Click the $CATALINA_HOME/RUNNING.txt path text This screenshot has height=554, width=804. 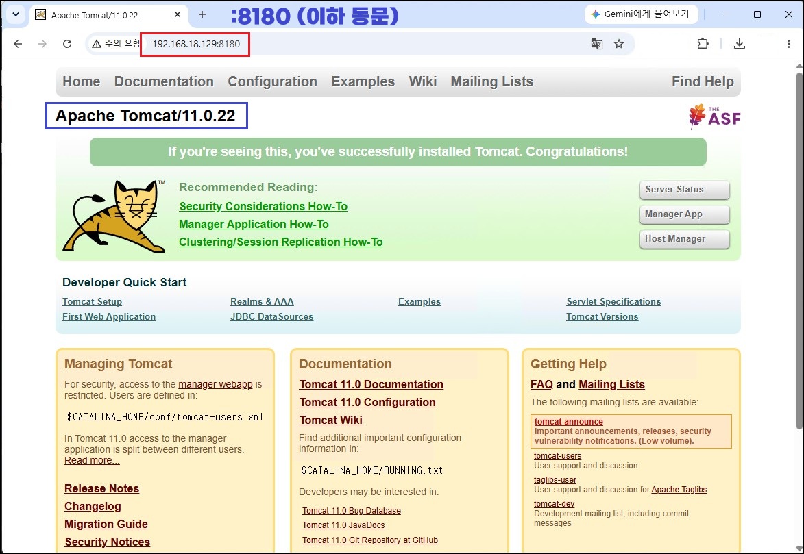371,470
